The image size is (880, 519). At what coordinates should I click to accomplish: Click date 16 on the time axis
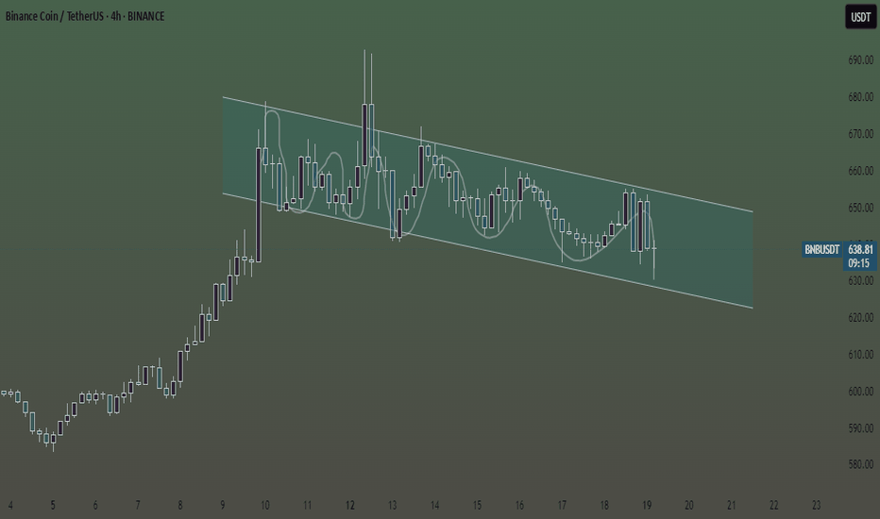(519, 506)
